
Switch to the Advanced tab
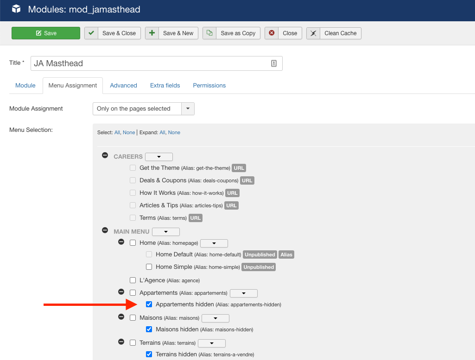pyautogui.click(x=123, y=86)
